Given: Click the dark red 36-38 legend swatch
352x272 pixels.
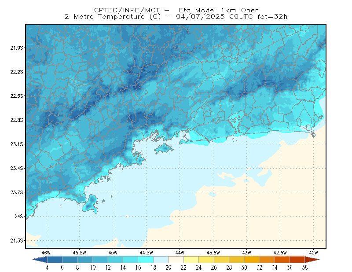Looking at the screenshot, I should [297, 259].
